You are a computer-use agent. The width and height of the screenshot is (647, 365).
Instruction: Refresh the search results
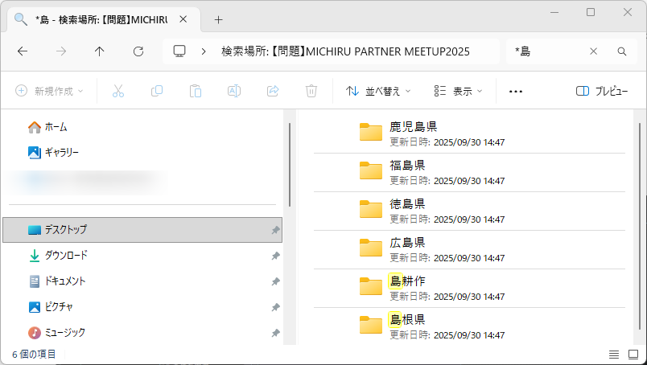coord(138,51)
